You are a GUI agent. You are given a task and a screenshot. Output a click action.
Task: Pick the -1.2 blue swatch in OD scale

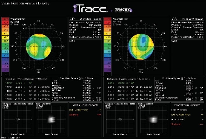(x=5, y=55)
